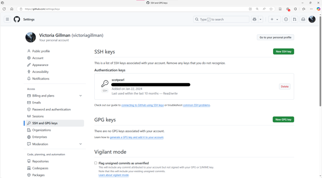Enable Flag unsigned commits as unverified
This screenshot has height=178, width=322.
coord(96,163)
